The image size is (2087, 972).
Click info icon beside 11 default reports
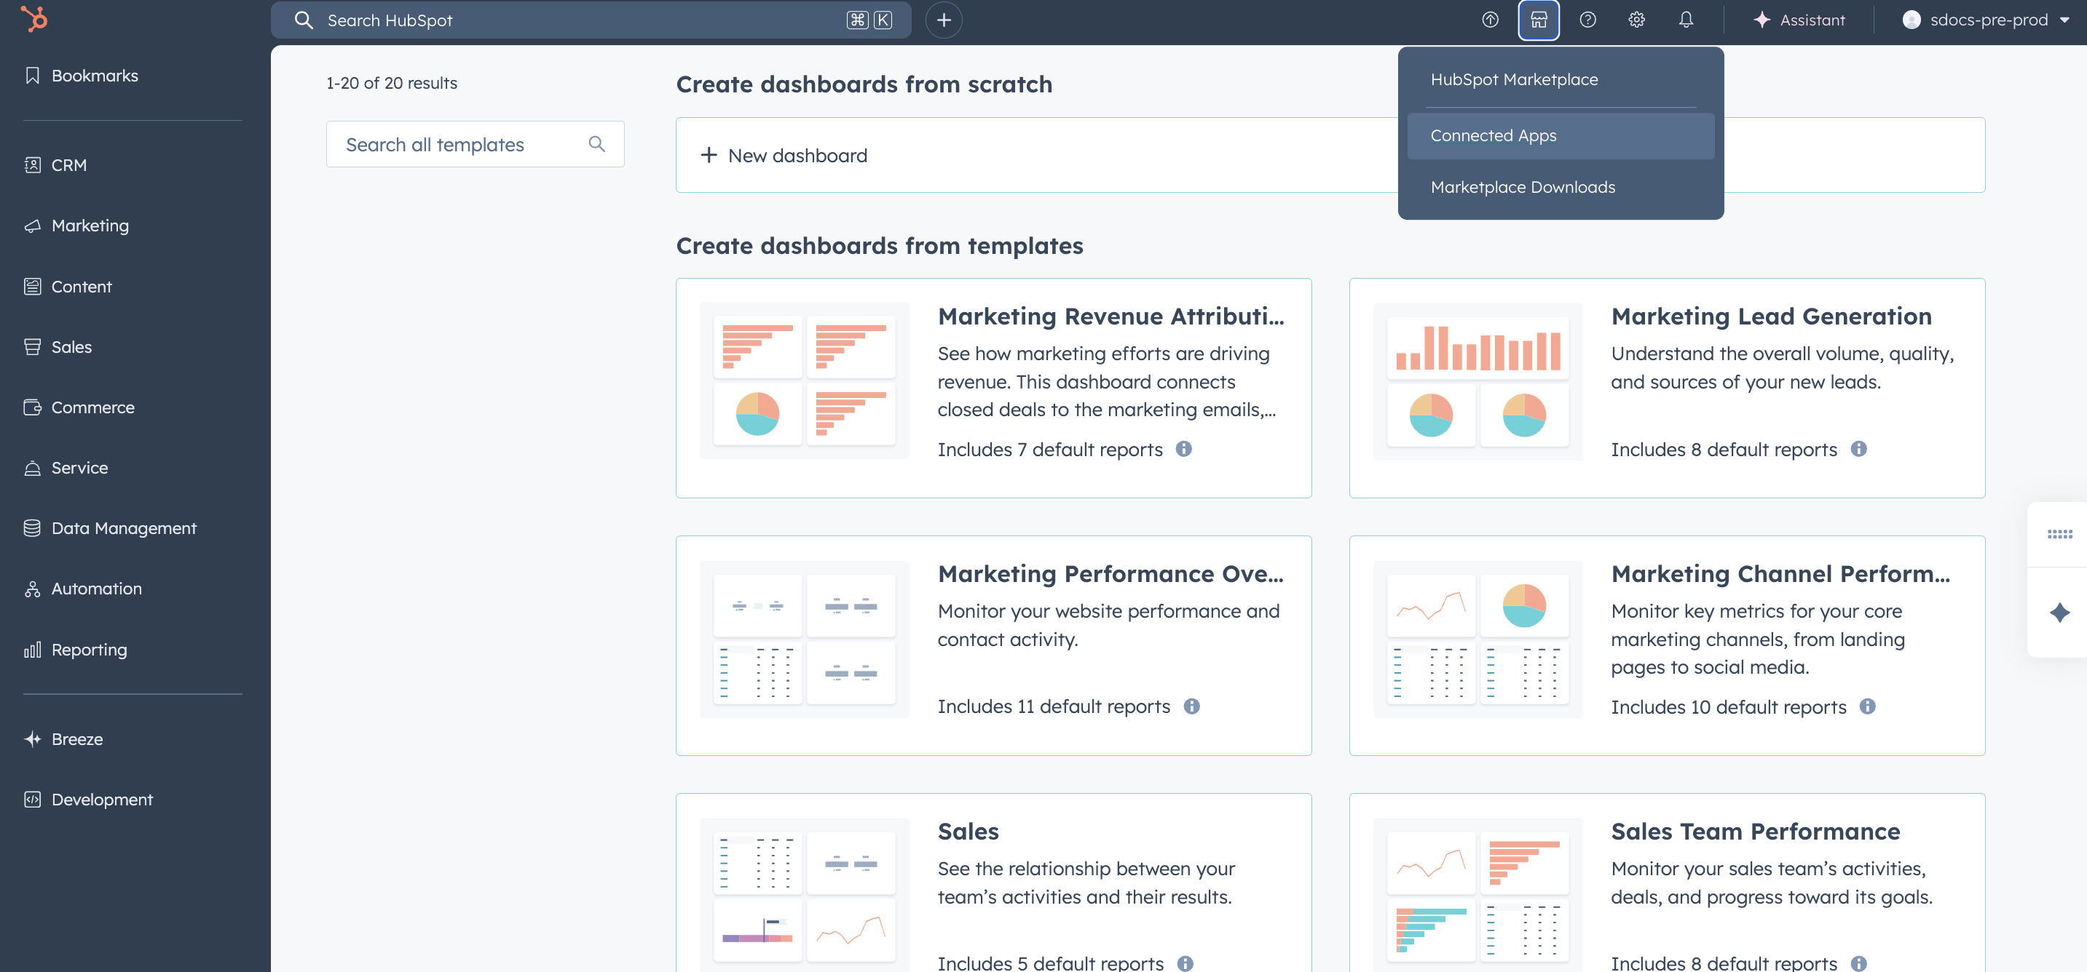1191,706
